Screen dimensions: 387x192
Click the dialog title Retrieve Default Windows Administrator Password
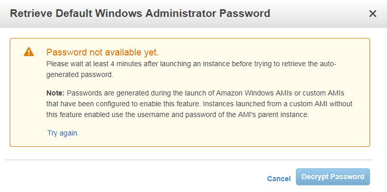pos(140,13)
